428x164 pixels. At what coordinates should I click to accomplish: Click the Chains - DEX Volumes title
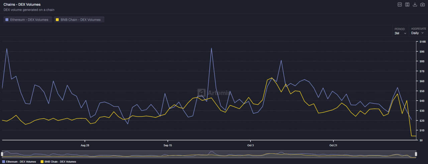[22, 4]
